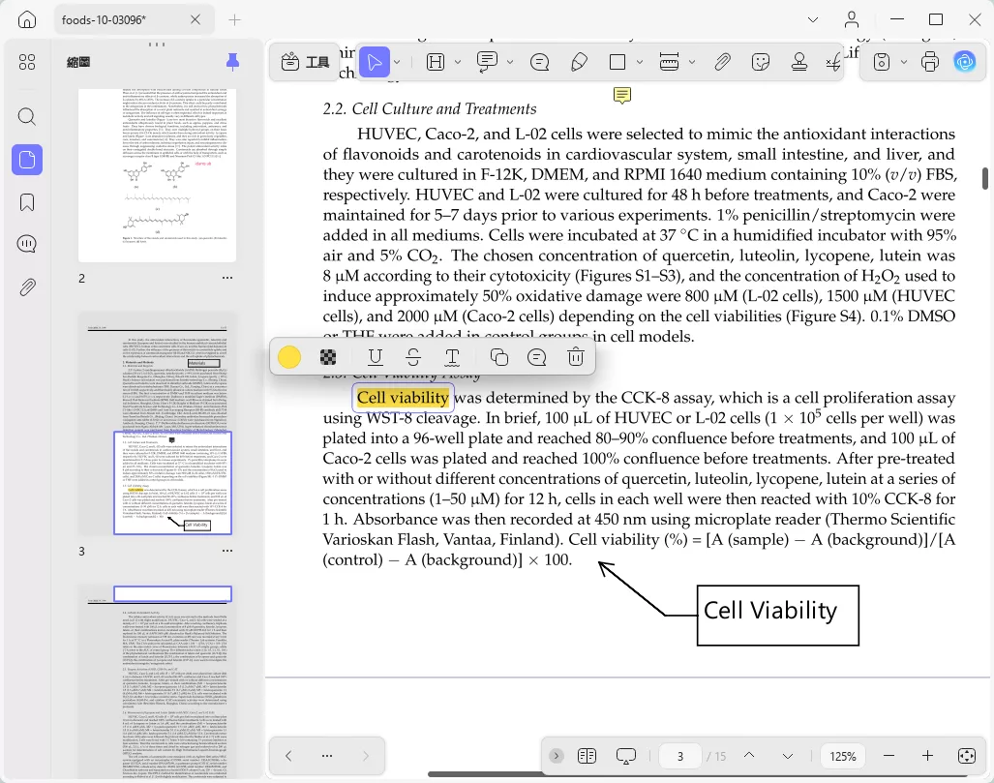
Task: Open the Tools menu button
Action: click(x=305, y=62)
